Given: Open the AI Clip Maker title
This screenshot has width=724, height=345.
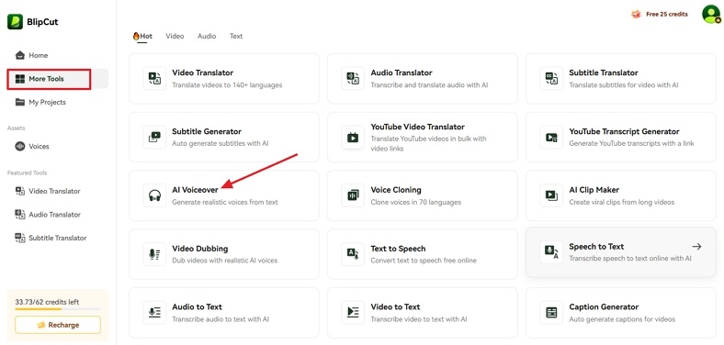Looking at the screenshot, I should [x=594, y=190].
